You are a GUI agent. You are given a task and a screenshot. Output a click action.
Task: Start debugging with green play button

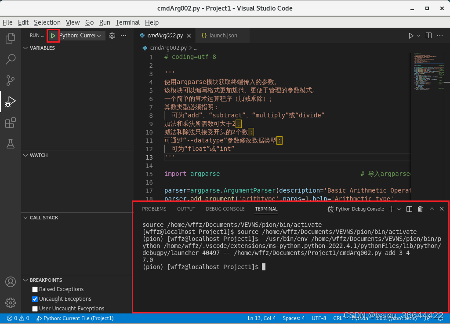pos(53,36)
